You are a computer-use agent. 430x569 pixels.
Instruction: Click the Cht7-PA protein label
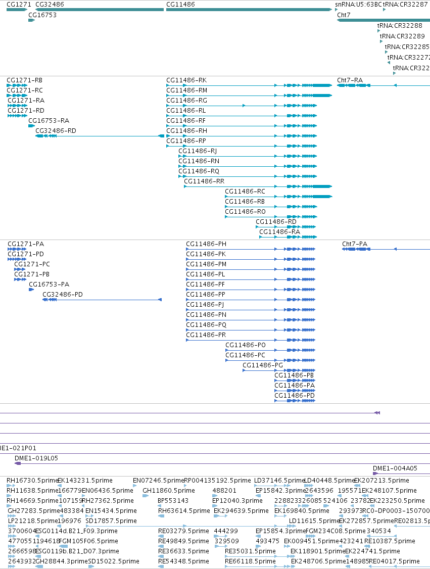pyautogui.click(x=355, y=244)
